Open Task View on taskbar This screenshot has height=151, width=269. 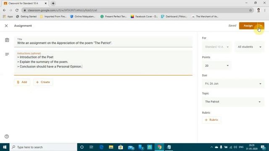pyautogui.click(x=91, y=147)
